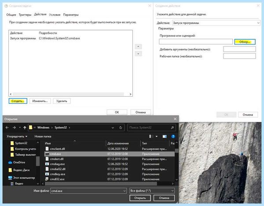Select the Действия tab
This screenshot has width=264, height=206.
click(40, 15)
